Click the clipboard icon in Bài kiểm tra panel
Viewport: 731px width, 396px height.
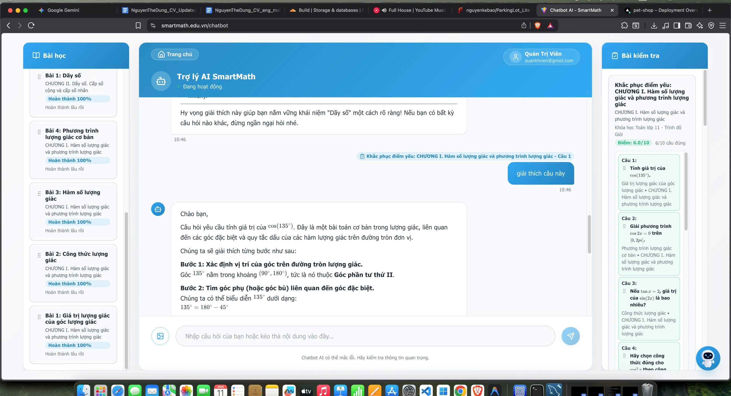coord(615,55)
